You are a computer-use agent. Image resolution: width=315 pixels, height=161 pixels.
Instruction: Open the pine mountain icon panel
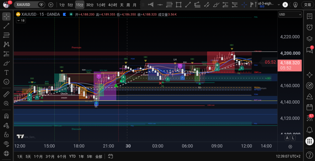click(309, 97)
